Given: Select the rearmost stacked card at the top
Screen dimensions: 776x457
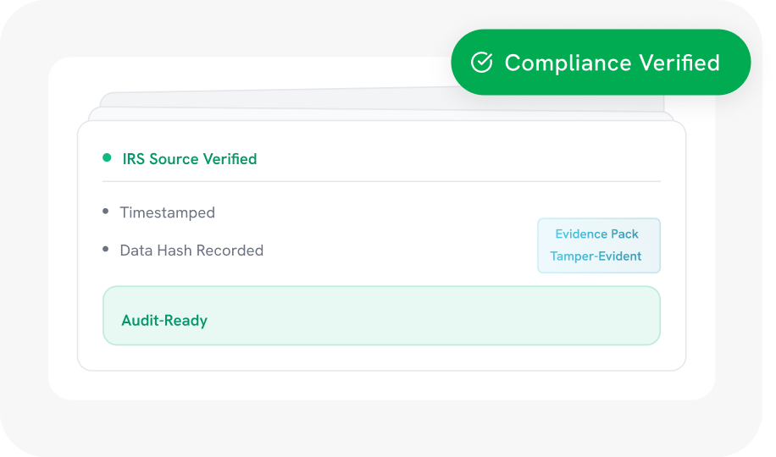Looking at the screenshot, I should tap(254, 99).
